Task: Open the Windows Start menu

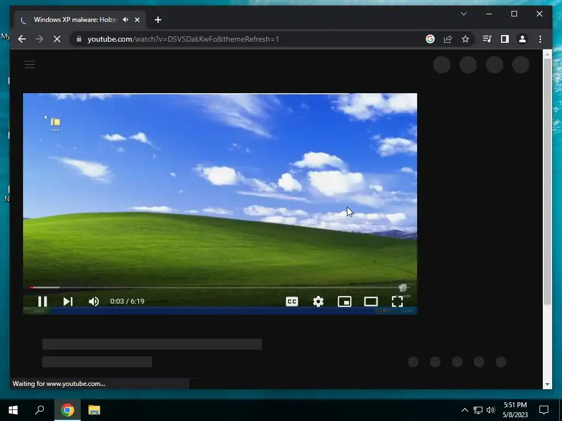Action: click(13, 410)
